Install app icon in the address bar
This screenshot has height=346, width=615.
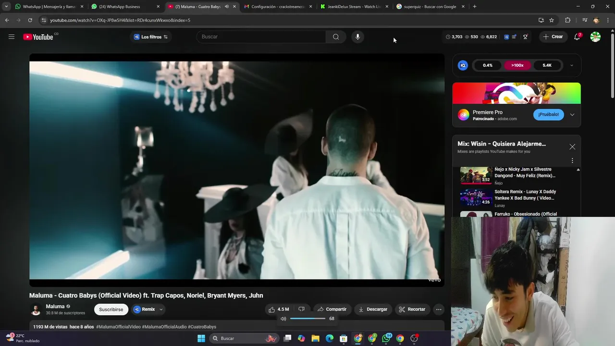click(541, 20)
